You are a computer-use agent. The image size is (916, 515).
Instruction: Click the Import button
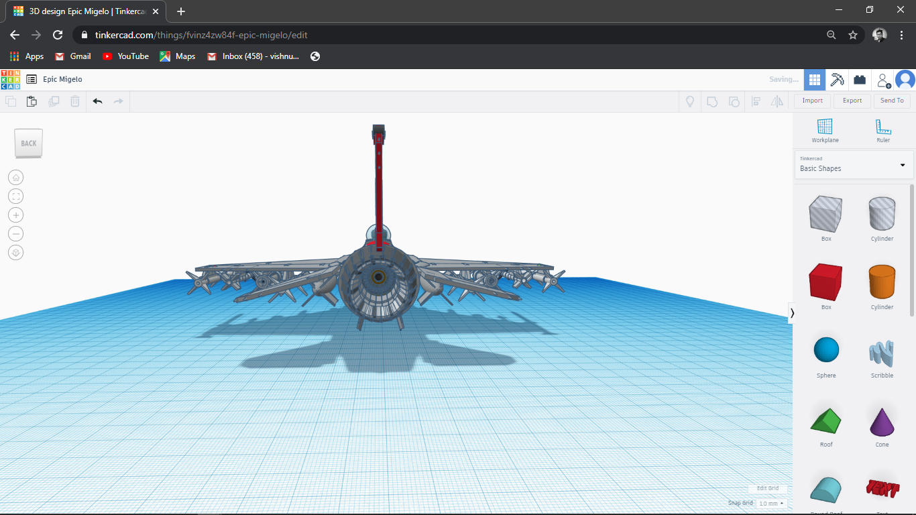(812, 101)
